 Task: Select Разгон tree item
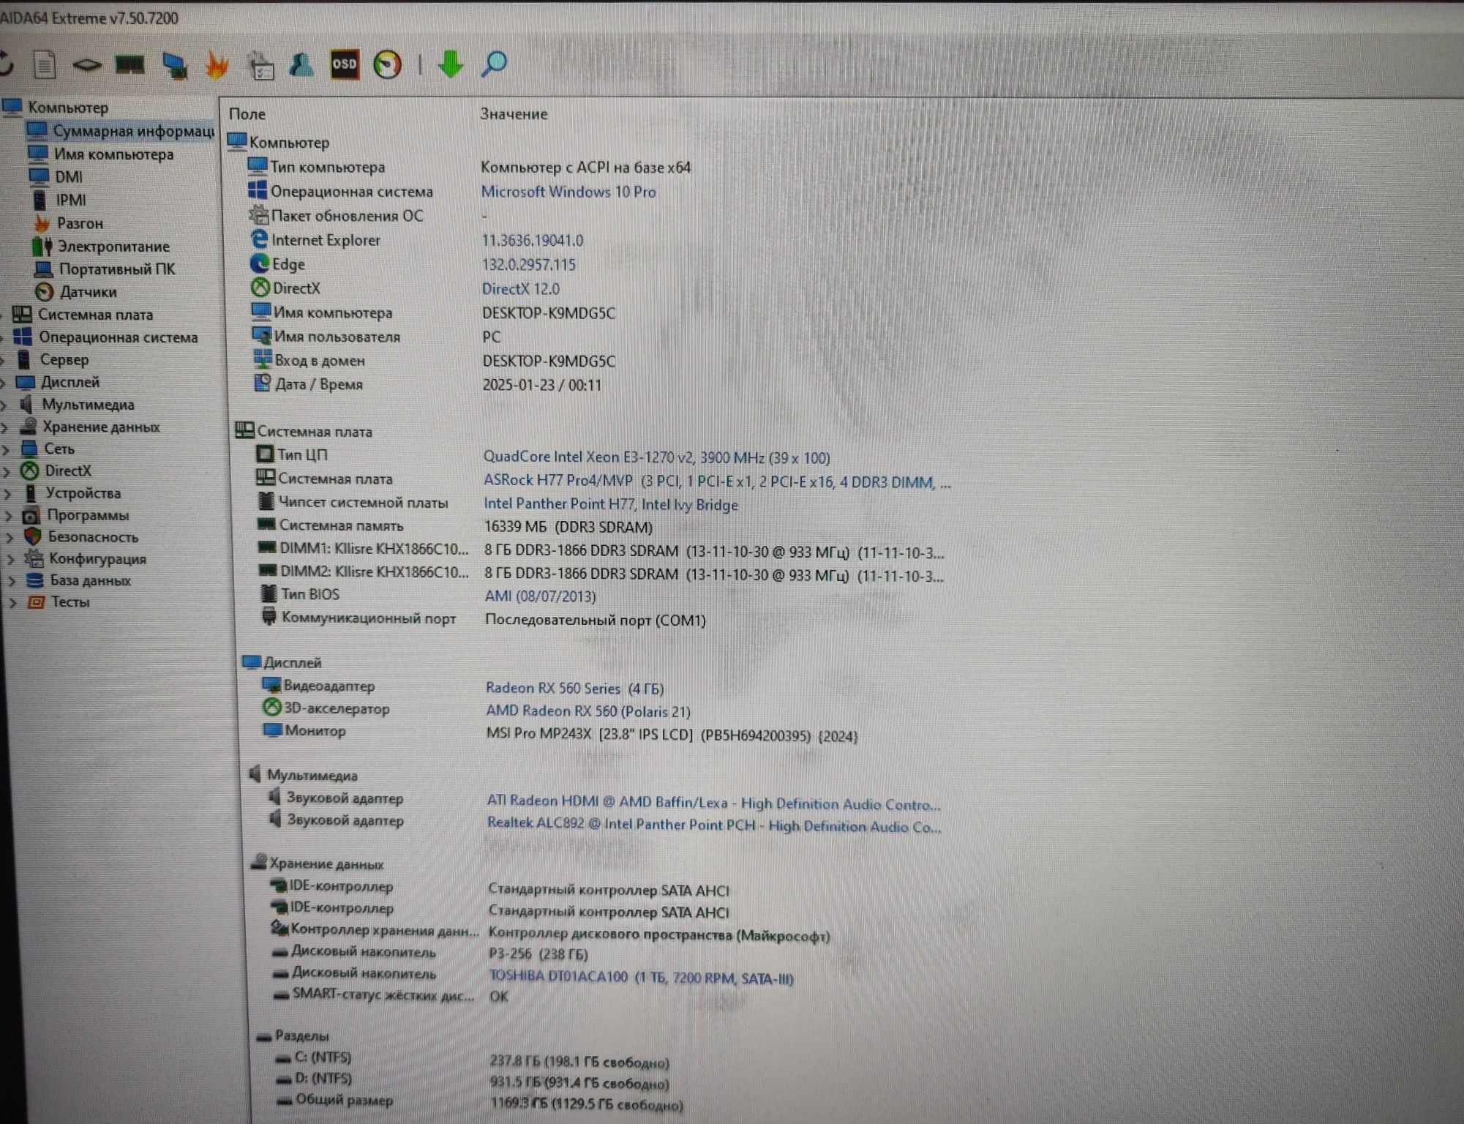tap(69, 223)
